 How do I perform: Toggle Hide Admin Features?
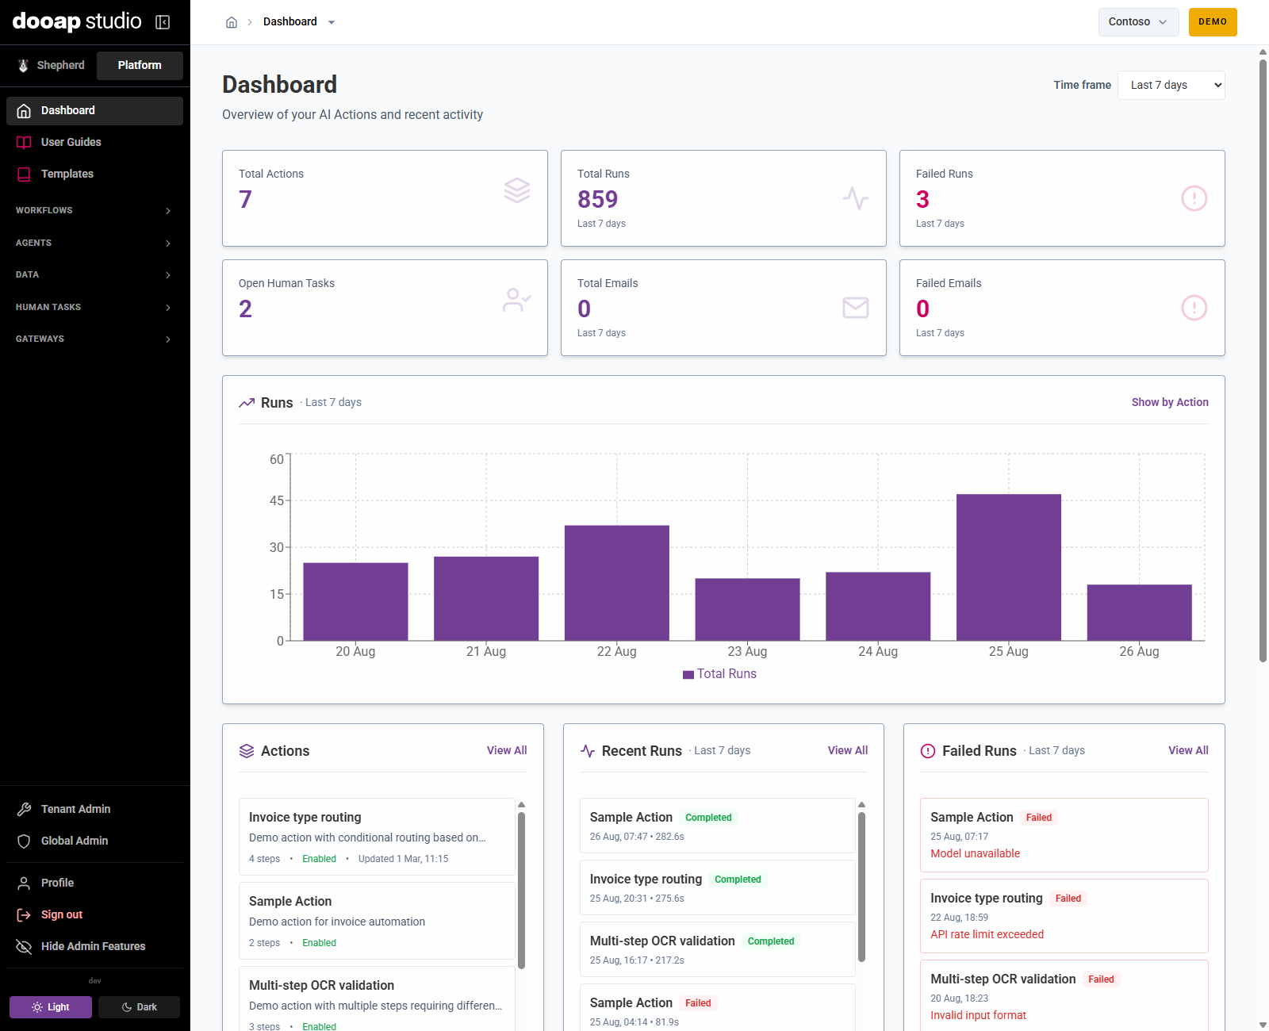[x=94, y=947]
